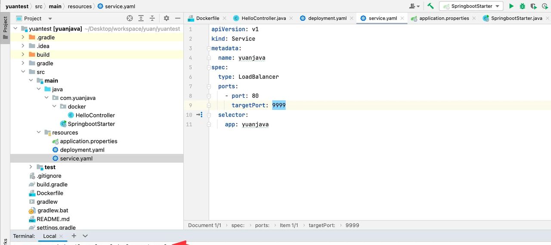Collapse the yuantest project root node
The image size is (551, 245).
click(15, 29)
